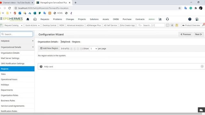Viewport: 205px width, 115px height.
Task: Click the Previous wizard button
Action: point(185,34)
